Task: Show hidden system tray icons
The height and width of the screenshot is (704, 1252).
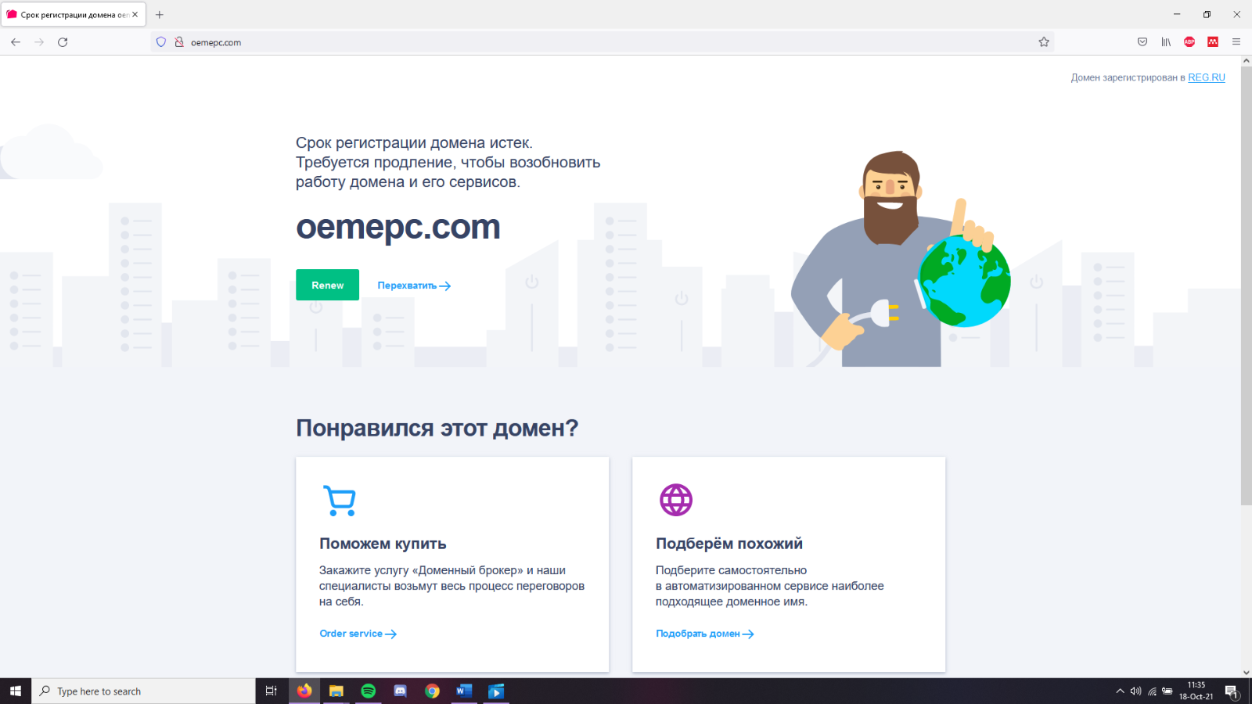Action: click(1120, 691)
